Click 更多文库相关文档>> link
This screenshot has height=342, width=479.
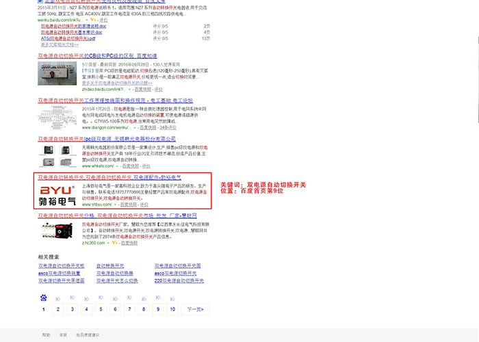pos(60,44)
